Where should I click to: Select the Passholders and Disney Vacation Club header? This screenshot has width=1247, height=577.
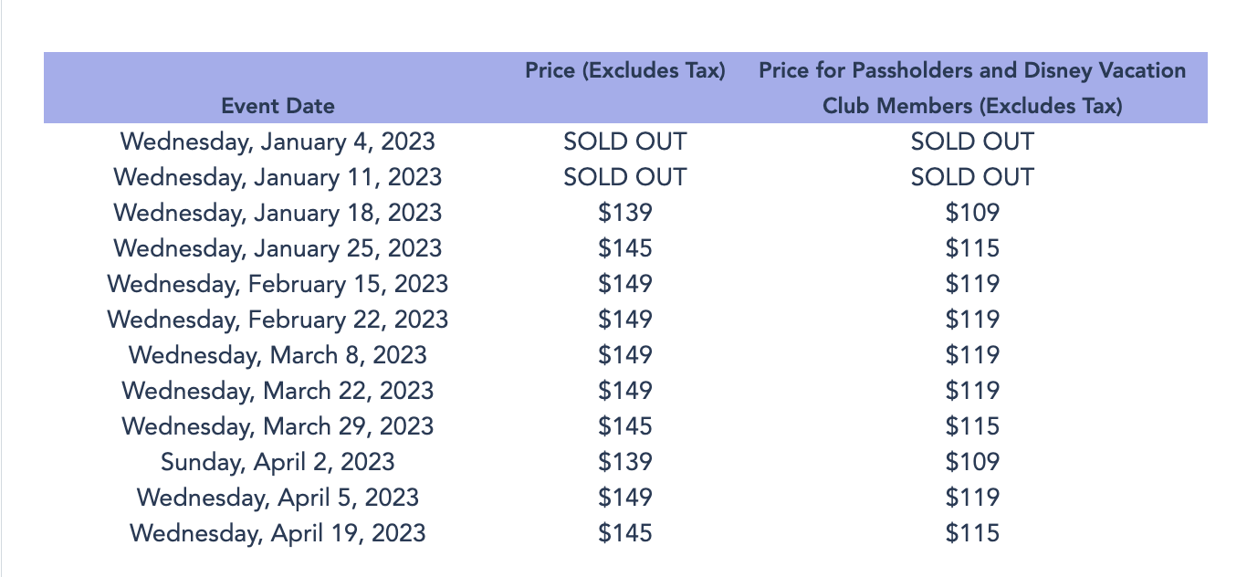(x=972, y=88)
